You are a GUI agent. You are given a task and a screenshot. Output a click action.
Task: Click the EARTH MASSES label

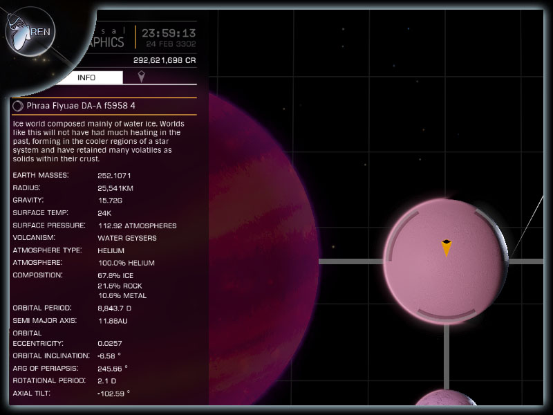tap(41, 176)
